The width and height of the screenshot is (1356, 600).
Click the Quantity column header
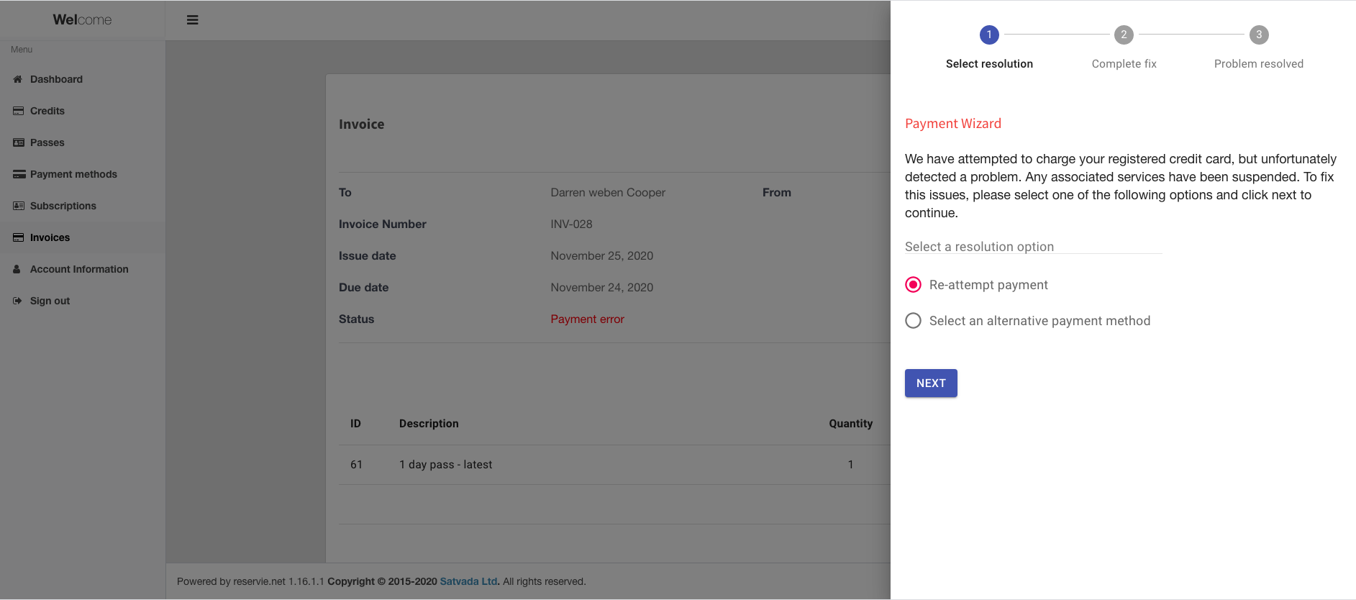(850, 424)
